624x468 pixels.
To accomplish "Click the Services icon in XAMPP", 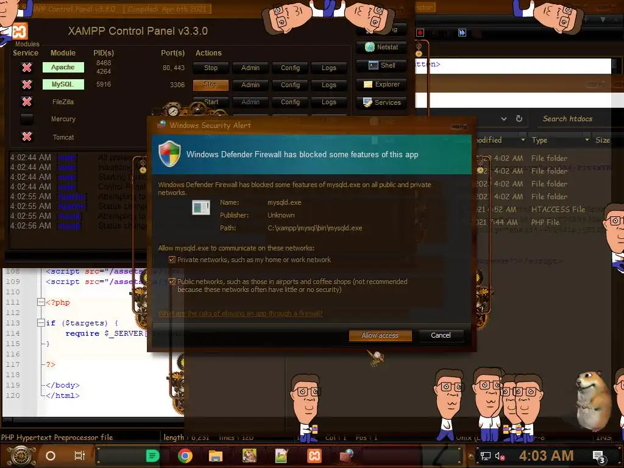I will 367,102.
